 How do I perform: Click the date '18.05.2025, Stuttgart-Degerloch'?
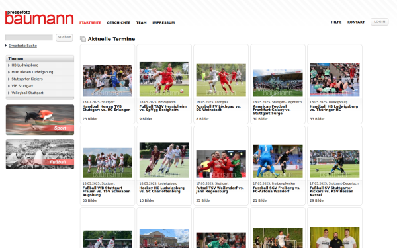[277, 102]
